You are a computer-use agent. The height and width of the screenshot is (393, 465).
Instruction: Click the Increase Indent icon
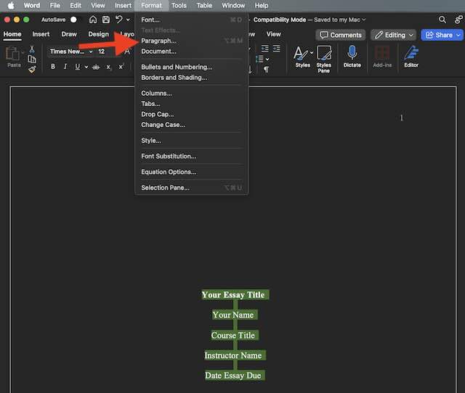click(x=276, y=49)
